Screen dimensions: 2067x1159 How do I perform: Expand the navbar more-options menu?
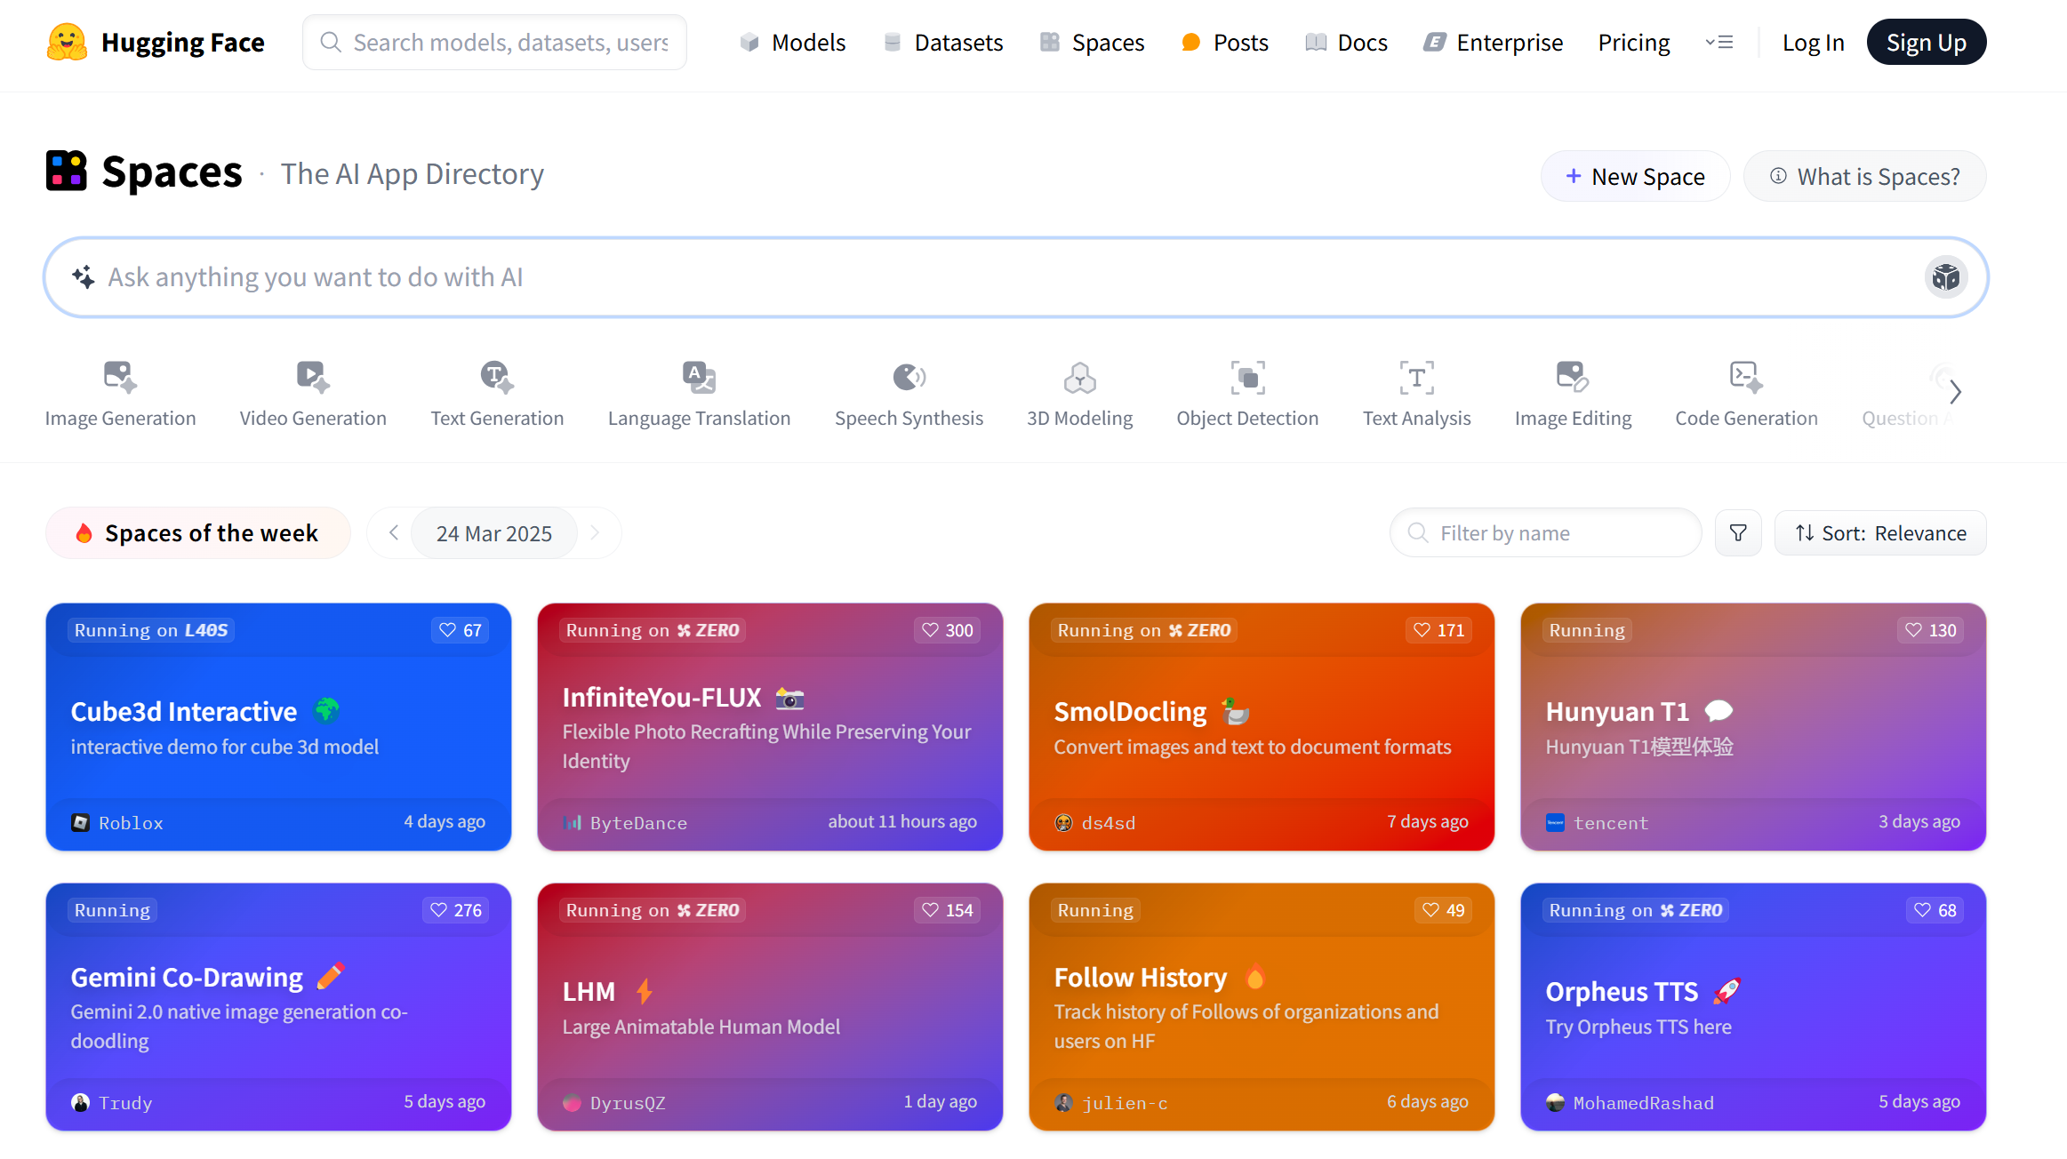click(1719, 43)
